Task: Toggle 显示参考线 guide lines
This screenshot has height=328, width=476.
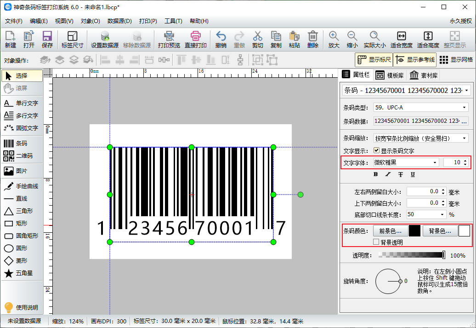Action: (415, 60)
